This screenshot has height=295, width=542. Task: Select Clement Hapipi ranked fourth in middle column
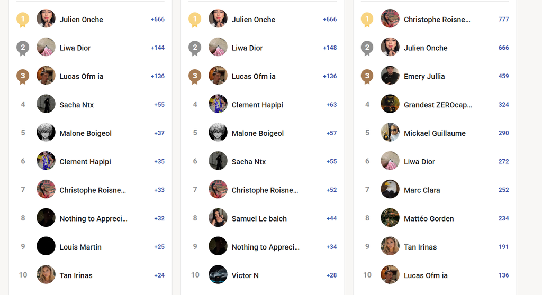257,105
